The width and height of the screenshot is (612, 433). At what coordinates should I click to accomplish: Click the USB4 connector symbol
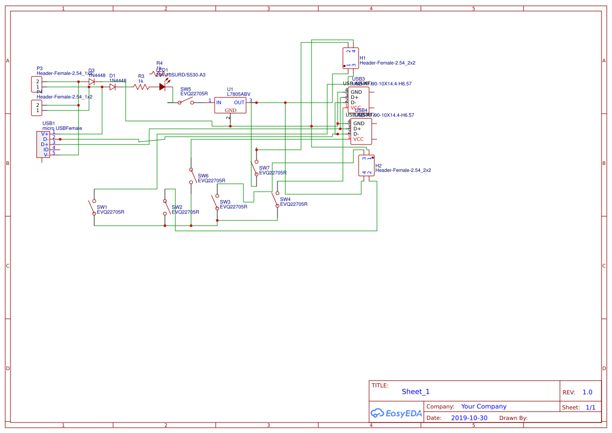[x=361, y=131]
